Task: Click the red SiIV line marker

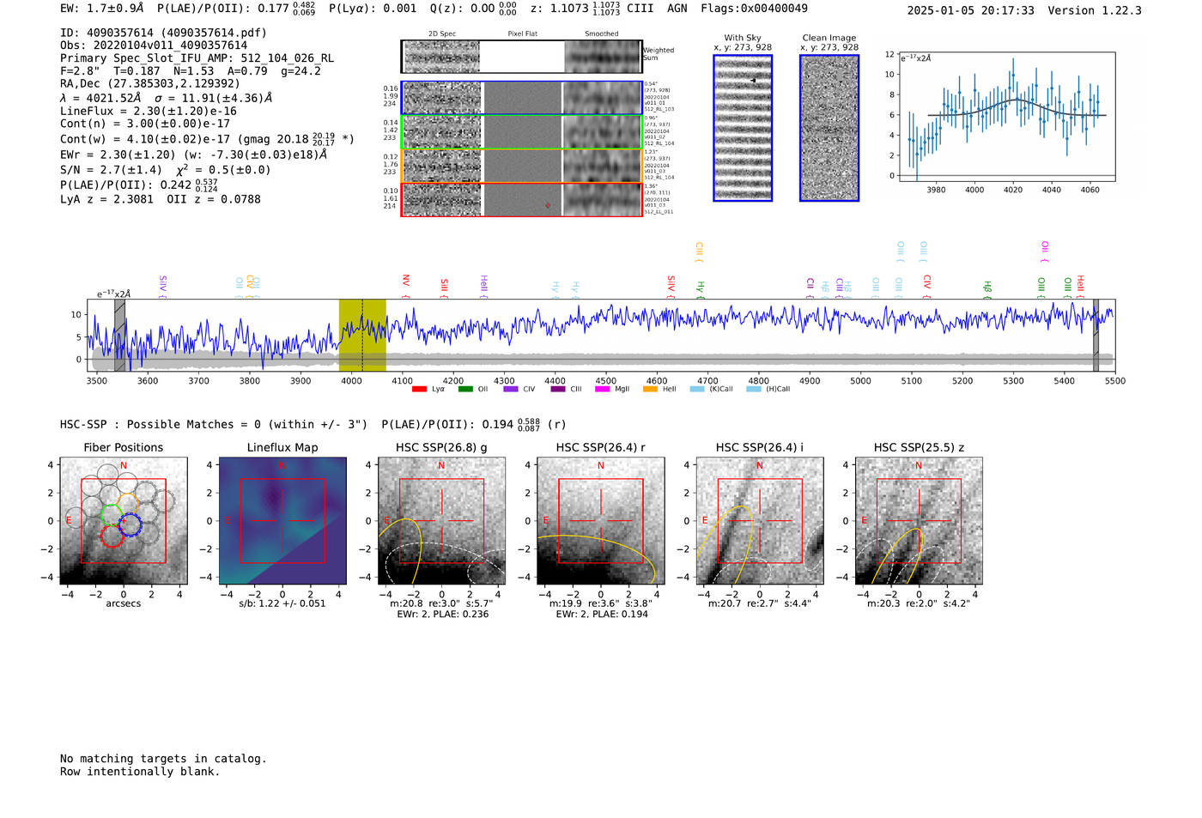Action: (x=671, y=287)
